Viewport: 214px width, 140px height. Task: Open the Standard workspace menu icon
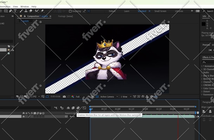coord(149,11)
